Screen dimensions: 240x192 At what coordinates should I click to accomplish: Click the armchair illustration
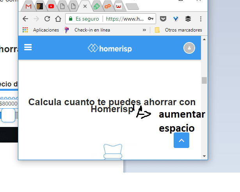point(113,152)
